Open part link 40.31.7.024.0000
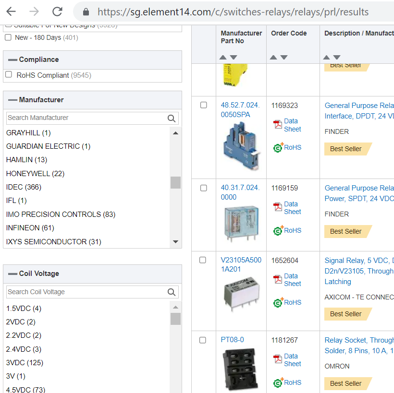The width and height of the screenshot is (394, 393). click(240, 192)
